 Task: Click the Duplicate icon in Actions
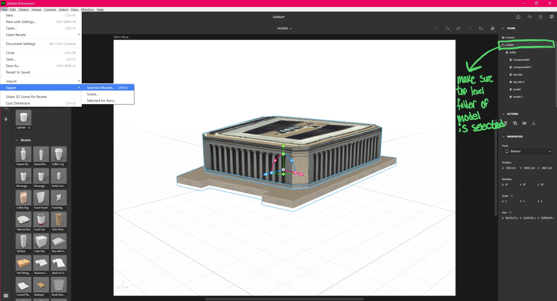(515, 123)
